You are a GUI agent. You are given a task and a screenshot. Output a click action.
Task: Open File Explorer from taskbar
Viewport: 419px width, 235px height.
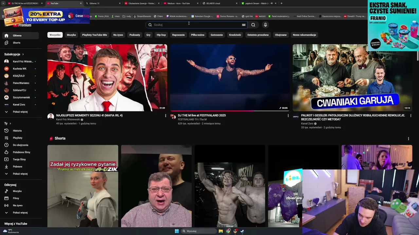(221, 231)
